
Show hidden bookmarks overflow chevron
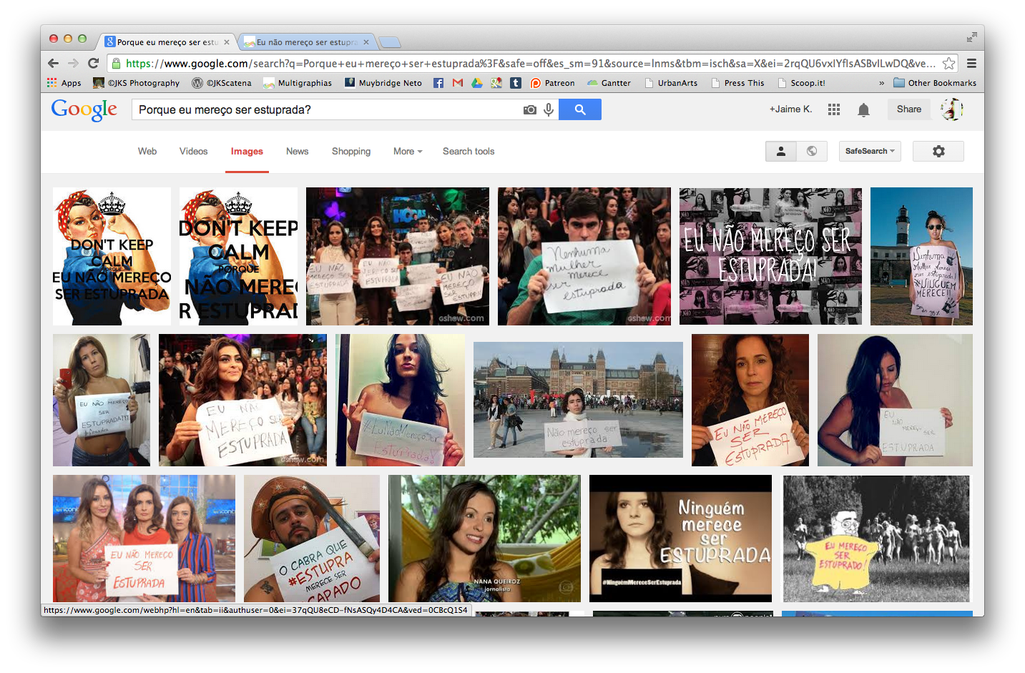(x=881, y=83)
